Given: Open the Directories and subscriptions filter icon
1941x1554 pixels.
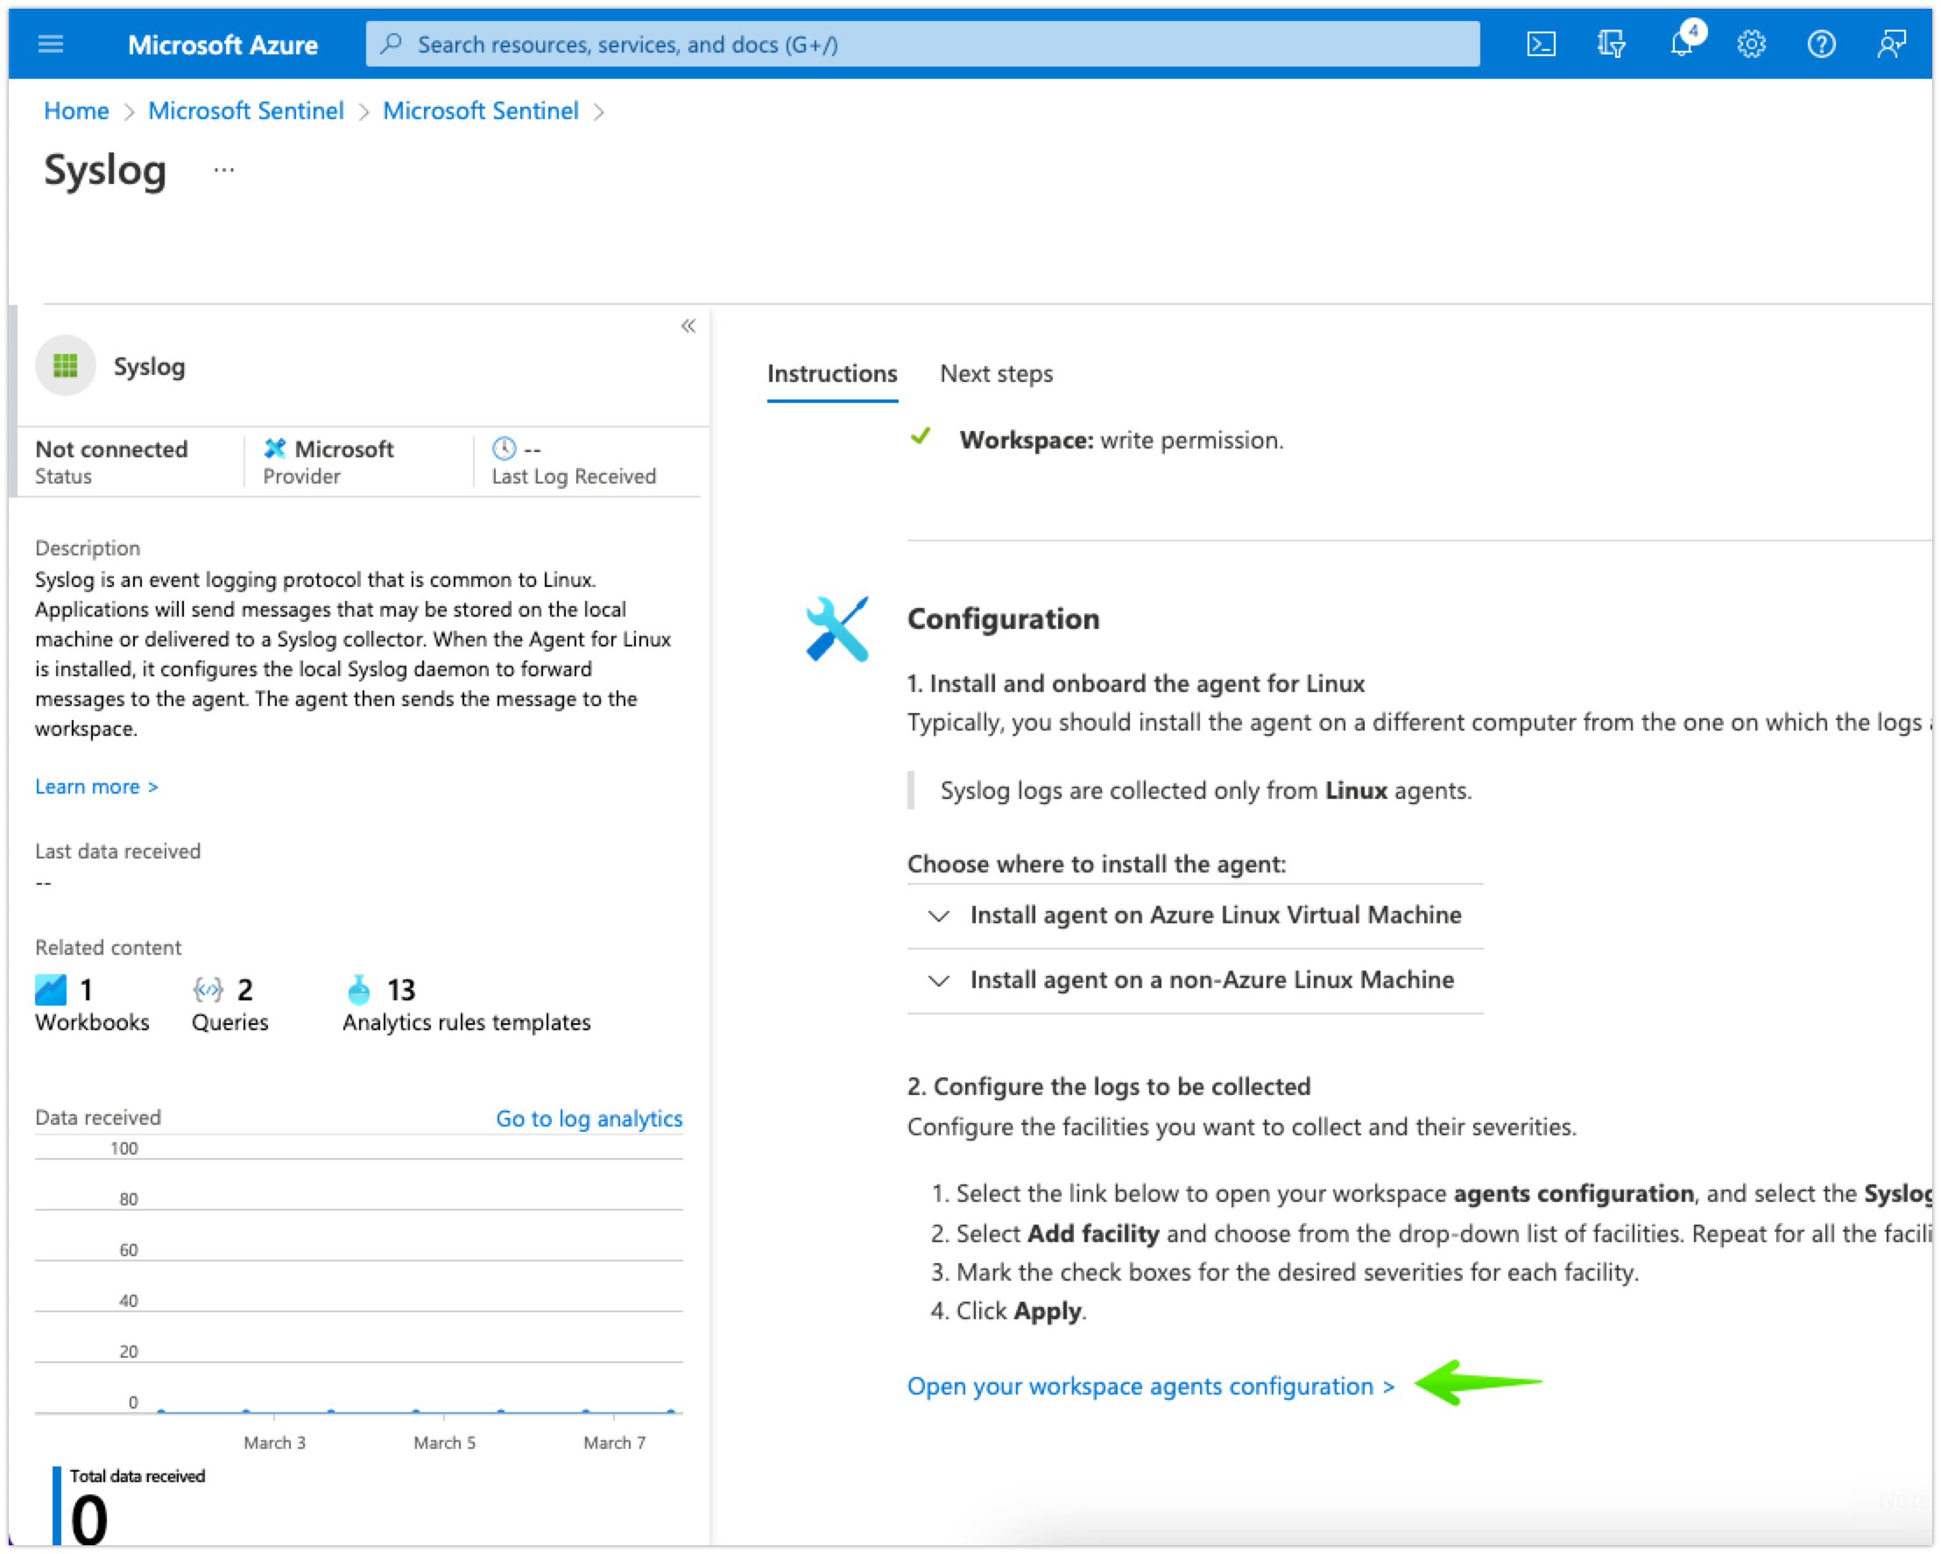Looking at the screenshot, I should pos(1612,43).
